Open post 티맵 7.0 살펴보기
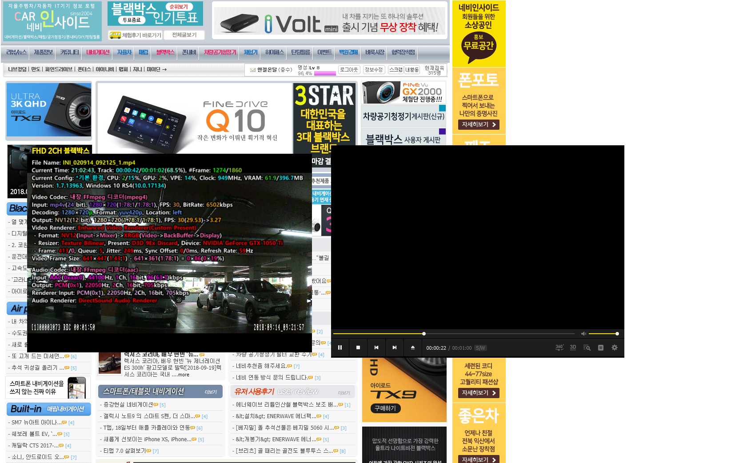Viewport: 751px width, 463px height. click(124, 451)
